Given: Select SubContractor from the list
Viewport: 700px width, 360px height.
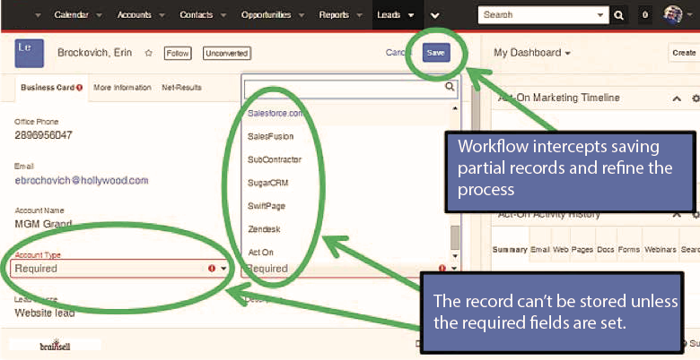Looking at the screenshot, I should click(x=346, y=159).
